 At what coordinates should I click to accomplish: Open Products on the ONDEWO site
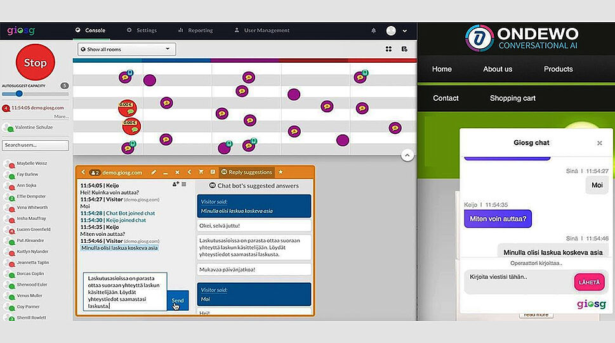coord(558,69)
